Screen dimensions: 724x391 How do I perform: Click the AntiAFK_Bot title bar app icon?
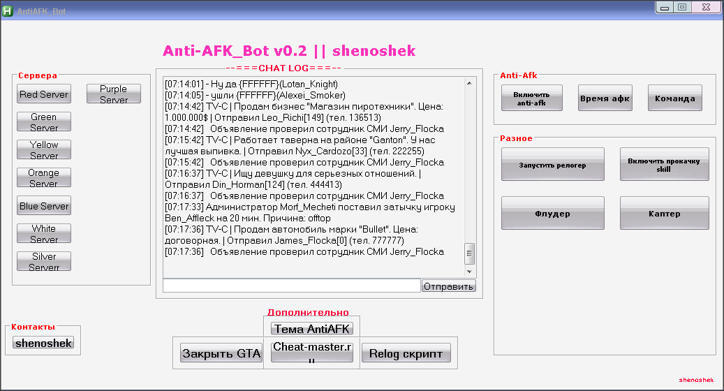[x=8, y=11]
